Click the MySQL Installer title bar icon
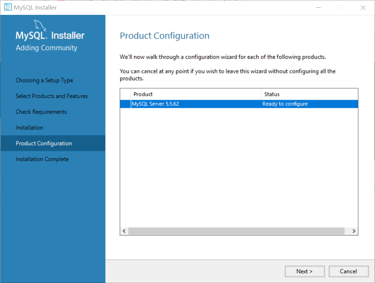Image resolution: width=375 pixels, height=283 pixels. click(x=8, y=7)
